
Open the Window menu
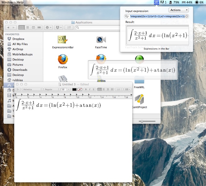tap(7, 2)
